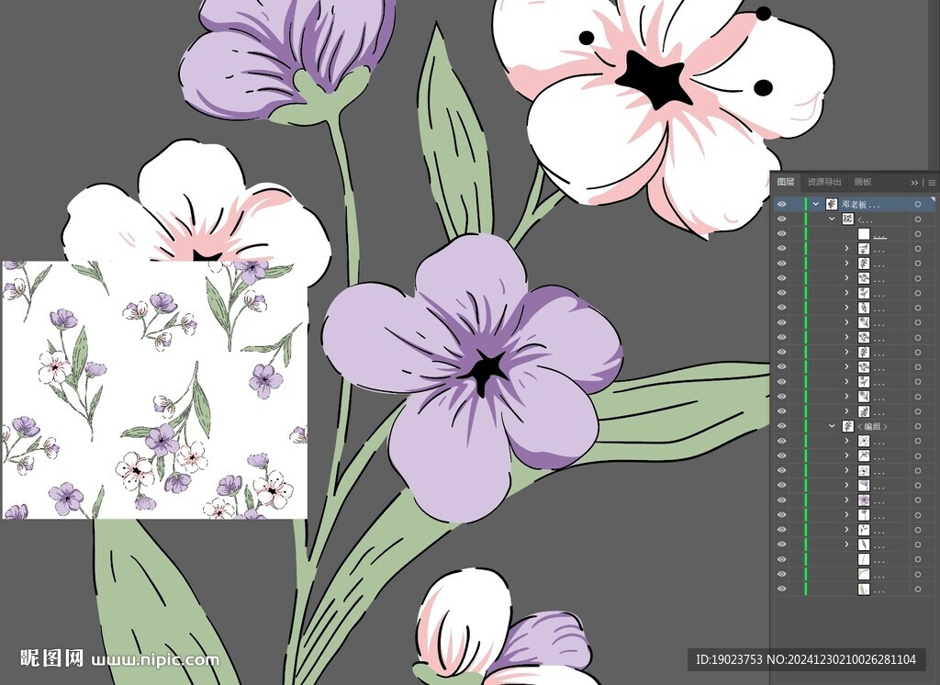Hide the blank white-thumbnail layer item
This screenshot has height=685, width=940.
tap(782, 234)
